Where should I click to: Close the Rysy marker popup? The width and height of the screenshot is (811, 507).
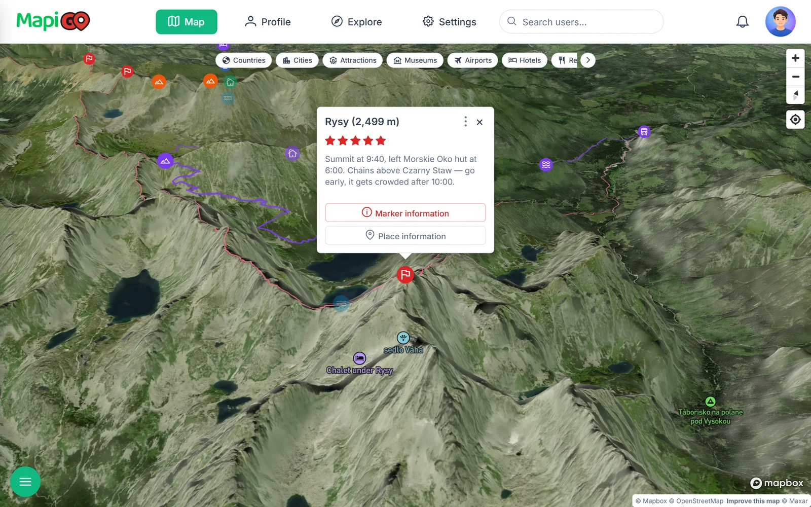[480, 122]
